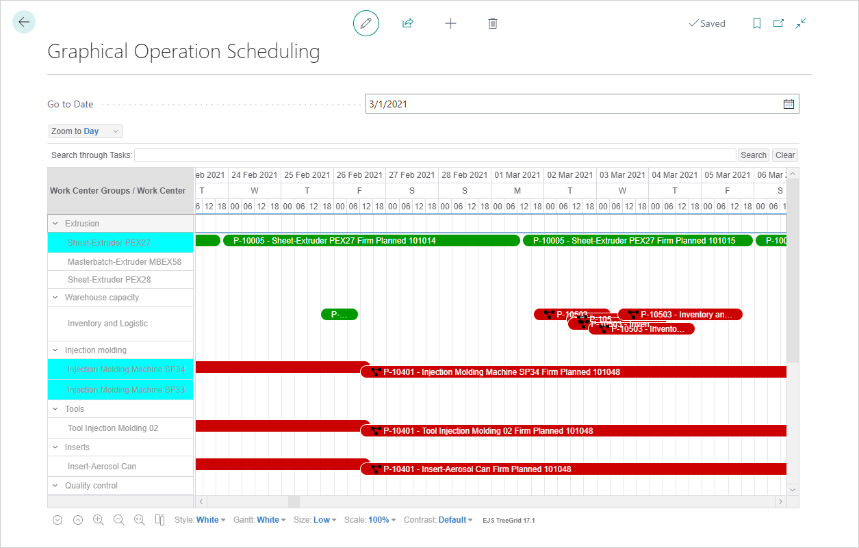This screenshot has height=548, width=859.
Task: Open the Zoom to Day dropdown
Action: click(85, 131)
